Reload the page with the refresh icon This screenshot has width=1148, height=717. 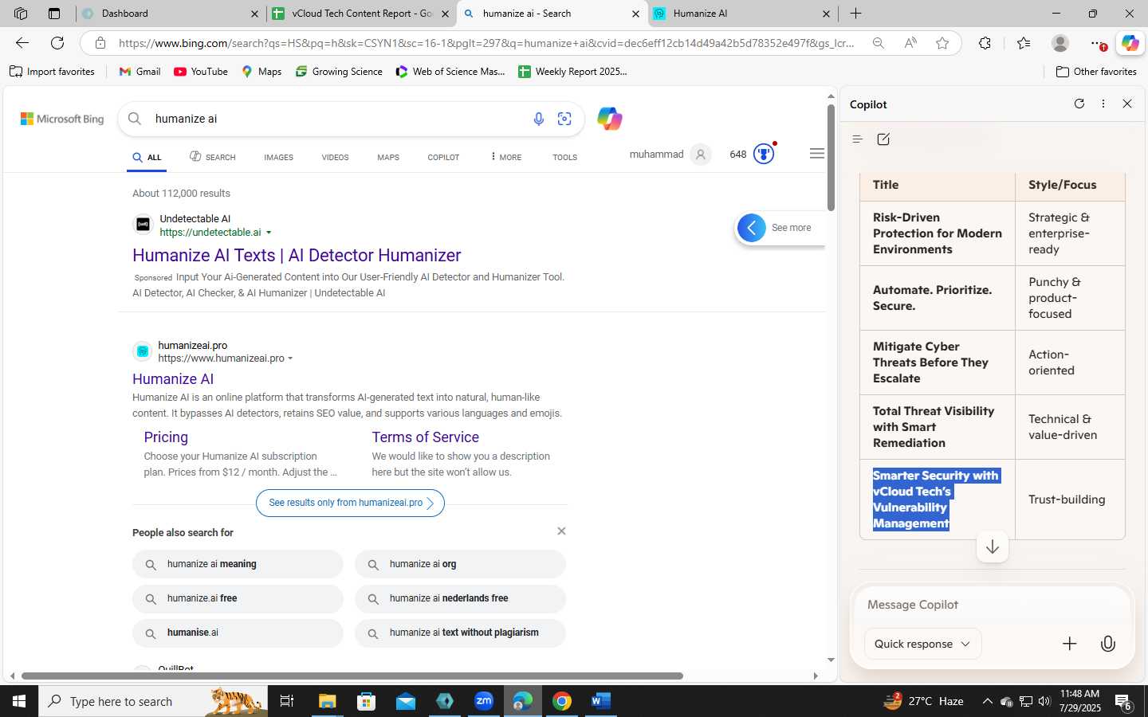click(57, 43)
